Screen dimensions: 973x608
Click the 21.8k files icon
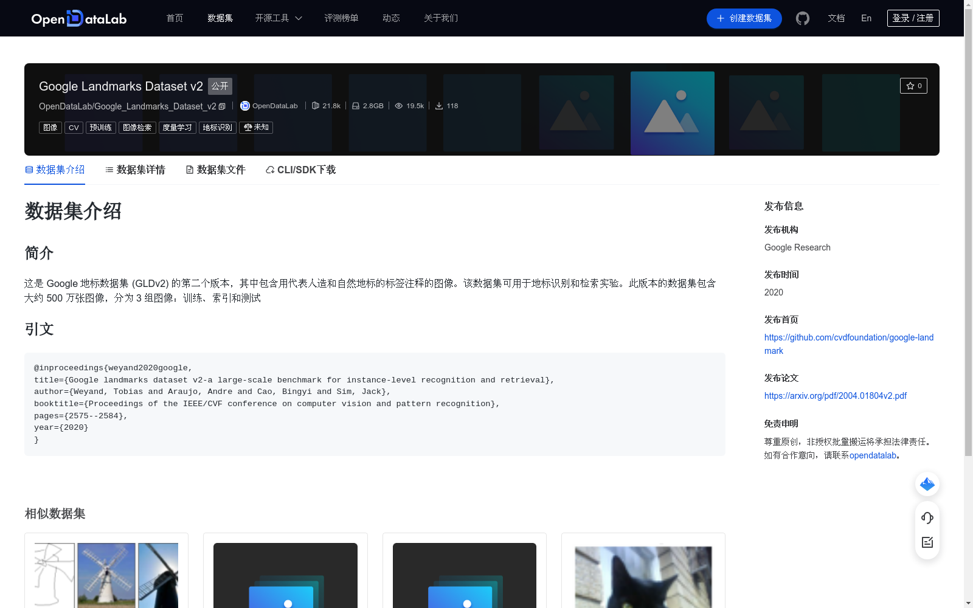(x=316, y=106)
